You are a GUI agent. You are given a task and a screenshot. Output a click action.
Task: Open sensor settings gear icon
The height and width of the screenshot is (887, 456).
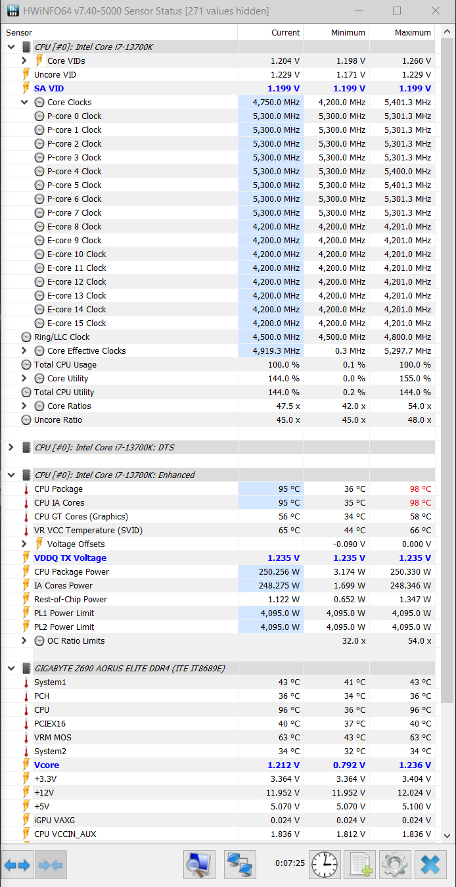coord(395,865)
